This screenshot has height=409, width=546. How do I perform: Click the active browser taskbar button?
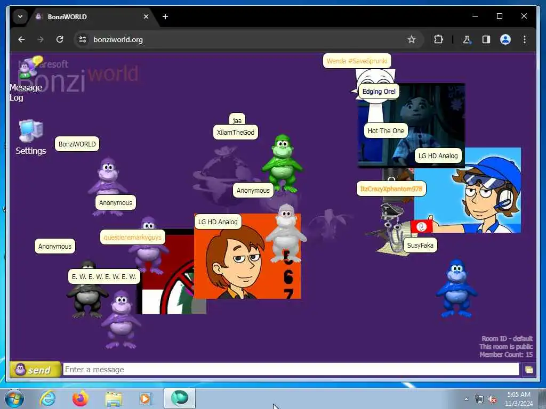tap(180, 398)
